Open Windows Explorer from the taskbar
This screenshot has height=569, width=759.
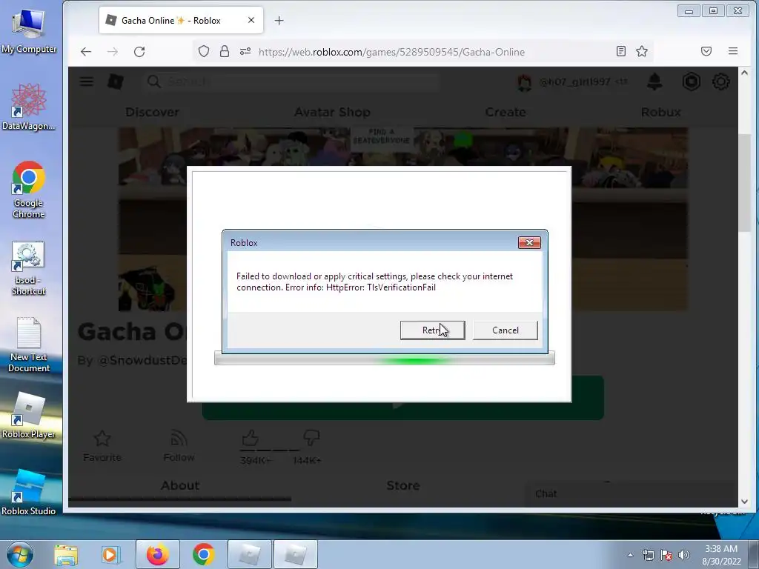[66, 555]
